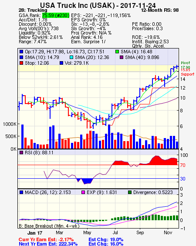Click the 'EPS Growth: 0%' line
Image resolution: width=196 pixels, height=246 pixels.
click(88, 20)
